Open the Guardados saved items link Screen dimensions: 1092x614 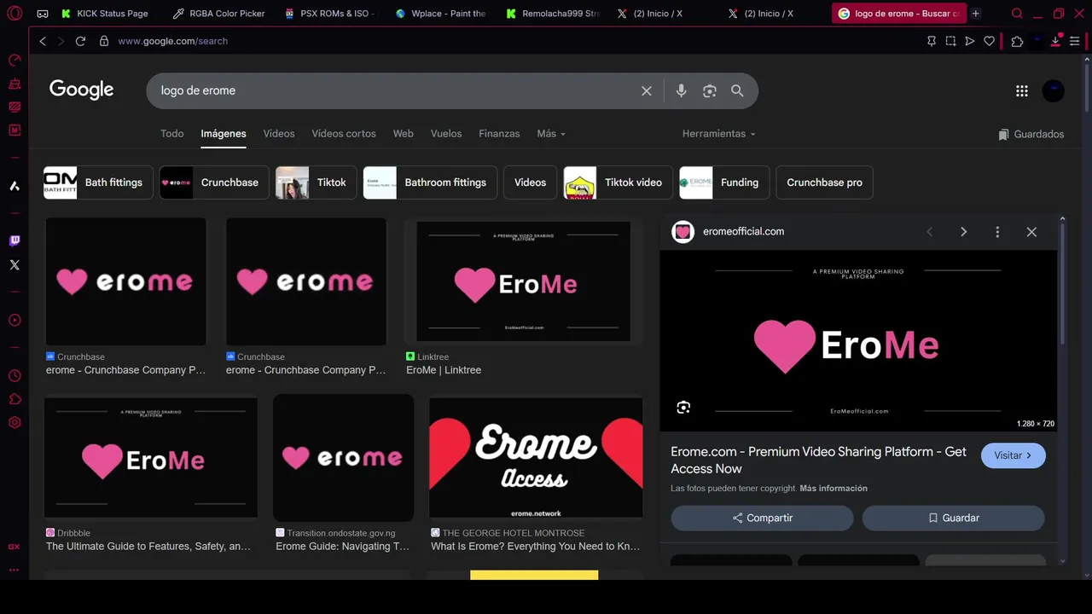coord(1031,135)
